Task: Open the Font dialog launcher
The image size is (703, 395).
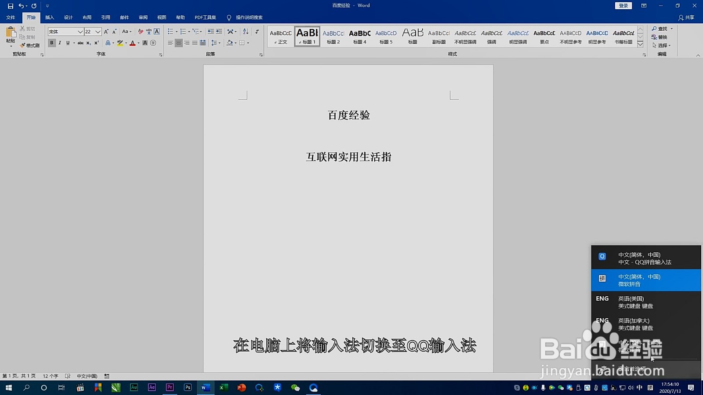Action: [x=161, y=55]
